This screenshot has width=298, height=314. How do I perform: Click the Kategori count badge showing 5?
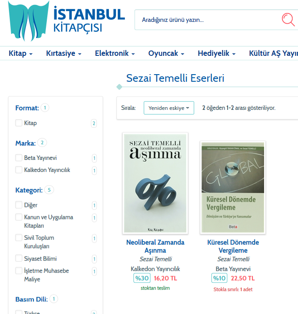[x=49, y=190]
